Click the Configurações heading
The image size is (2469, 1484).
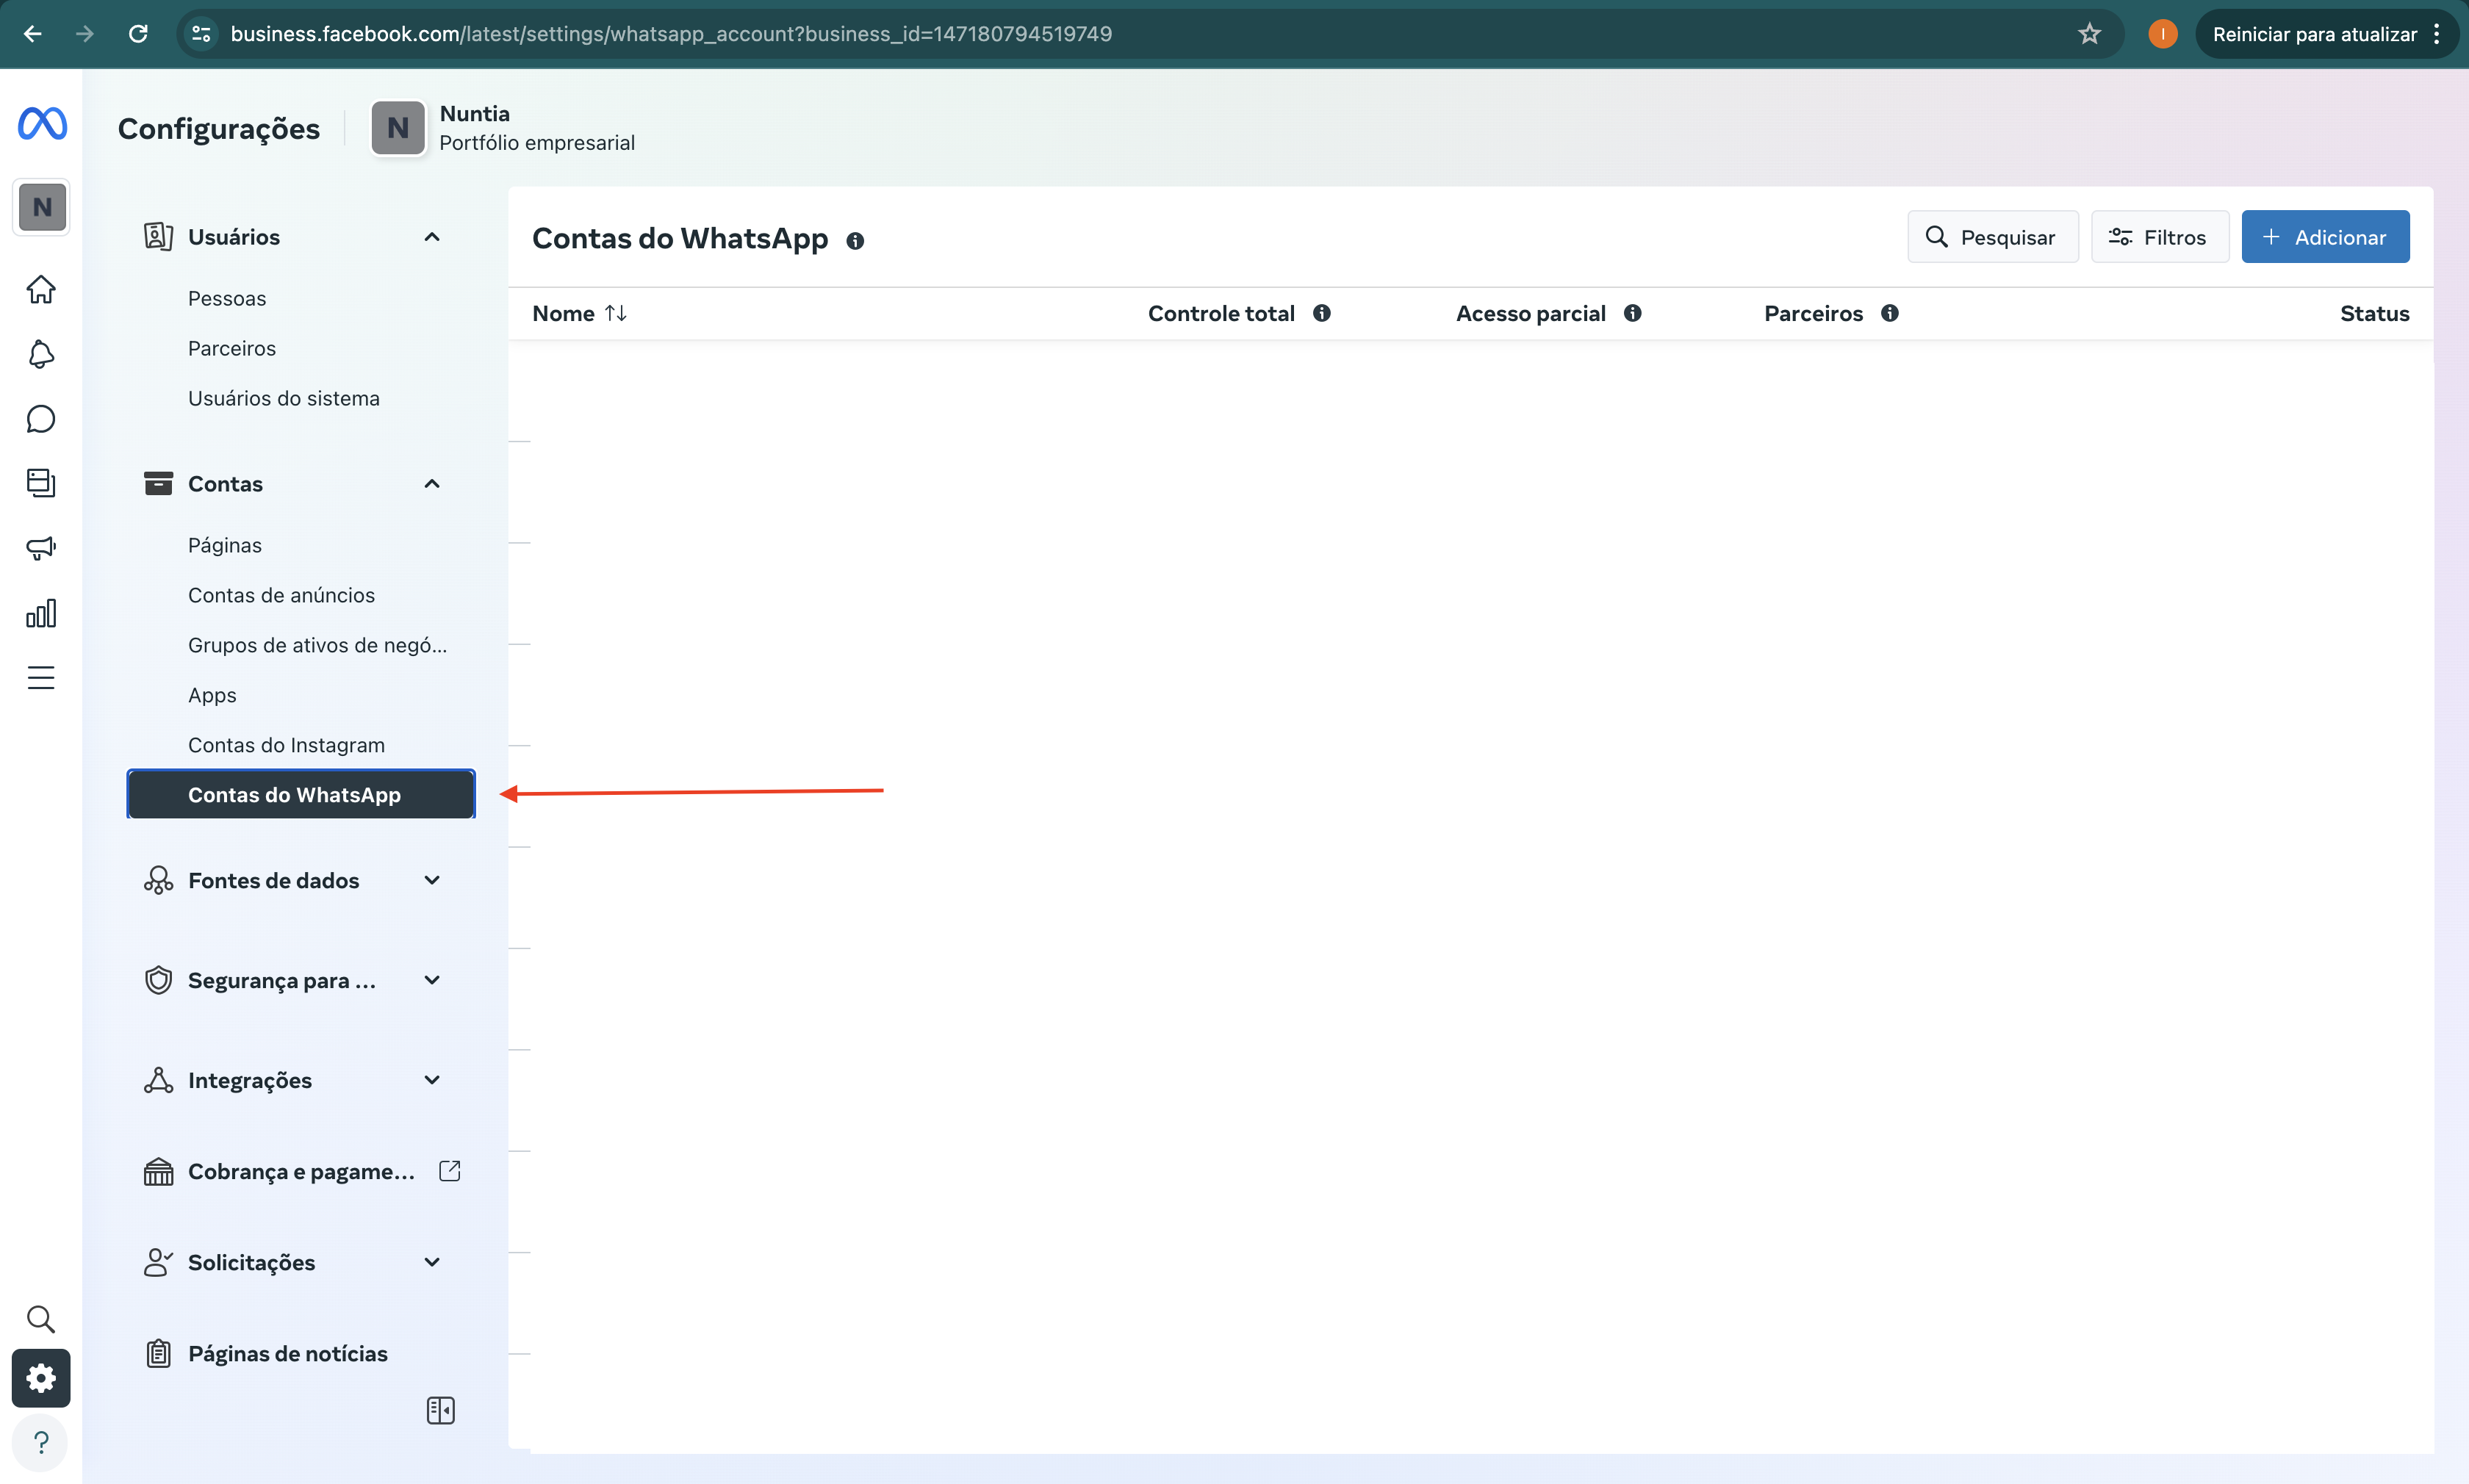pos(219,128)
